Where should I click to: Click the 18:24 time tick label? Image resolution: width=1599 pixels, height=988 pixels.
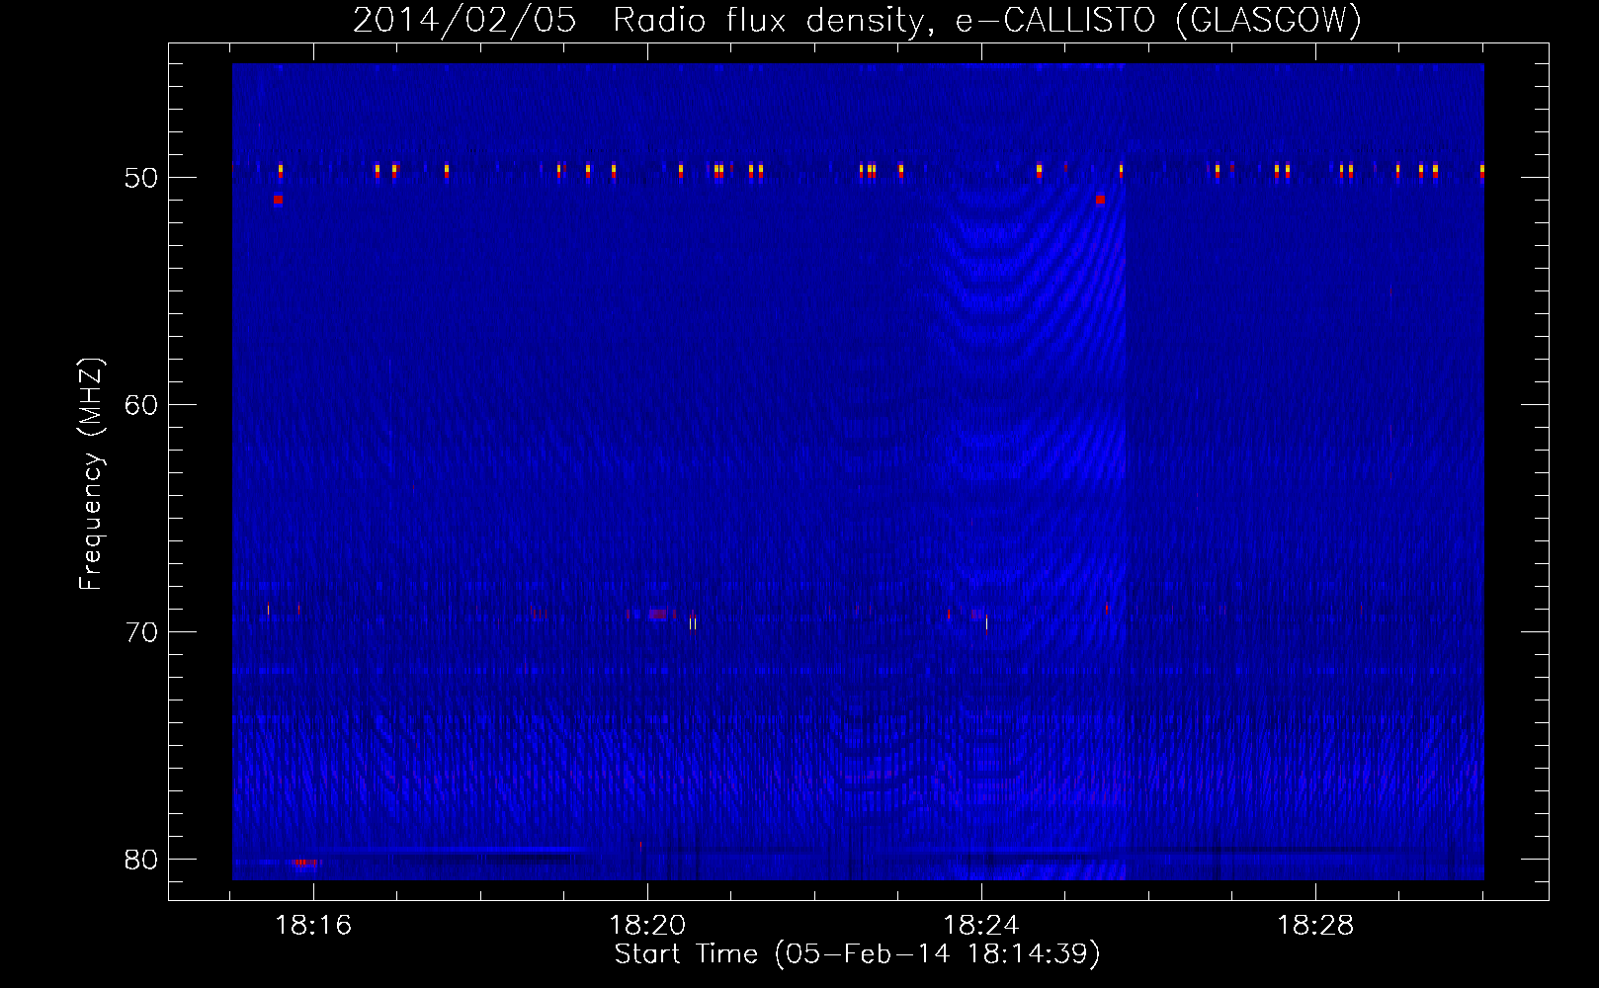981,926
